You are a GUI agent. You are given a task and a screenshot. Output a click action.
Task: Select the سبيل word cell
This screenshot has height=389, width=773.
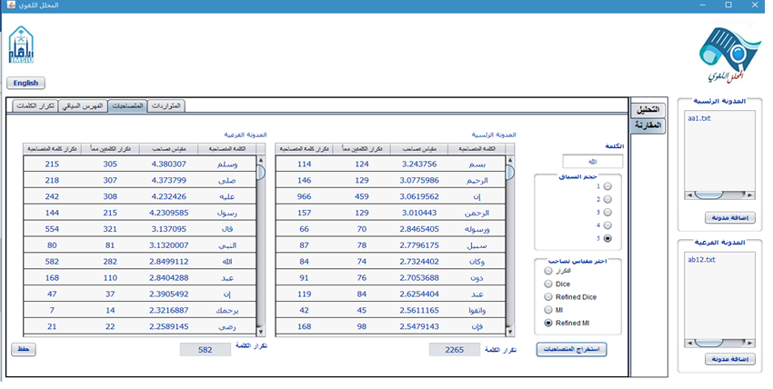pyautogui.click(x=477, y=245)
